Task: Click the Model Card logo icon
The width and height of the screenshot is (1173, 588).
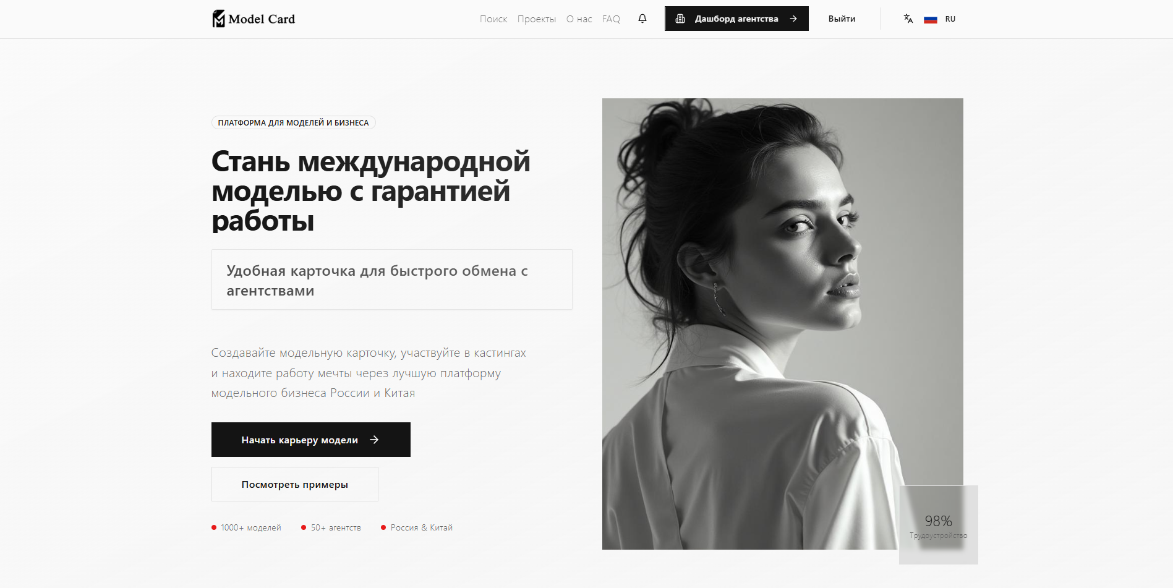Action: pos(218,19)
